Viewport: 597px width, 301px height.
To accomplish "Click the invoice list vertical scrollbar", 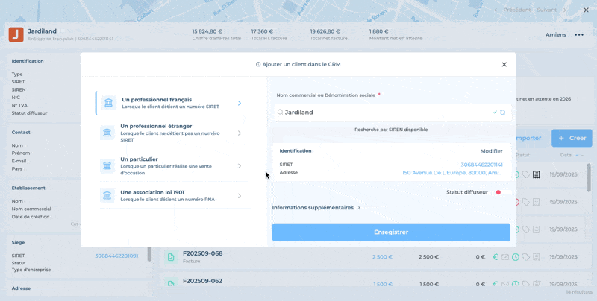I will [x=589, y=177].
